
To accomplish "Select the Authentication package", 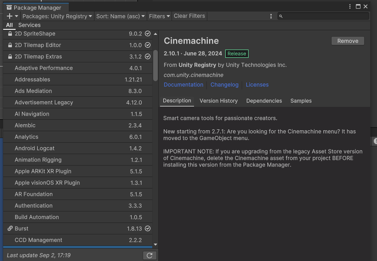I will (x=78, y=205).
